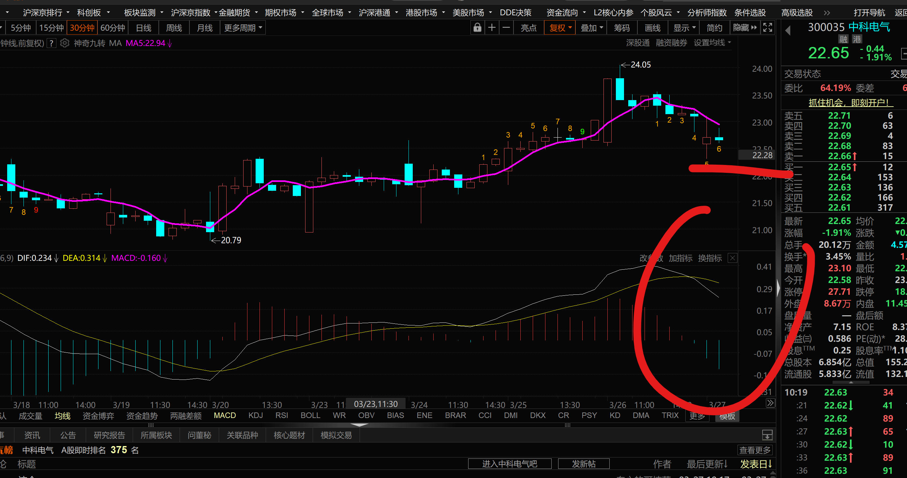
Task: Click the question mark help icon
Action: click(52, 43)
